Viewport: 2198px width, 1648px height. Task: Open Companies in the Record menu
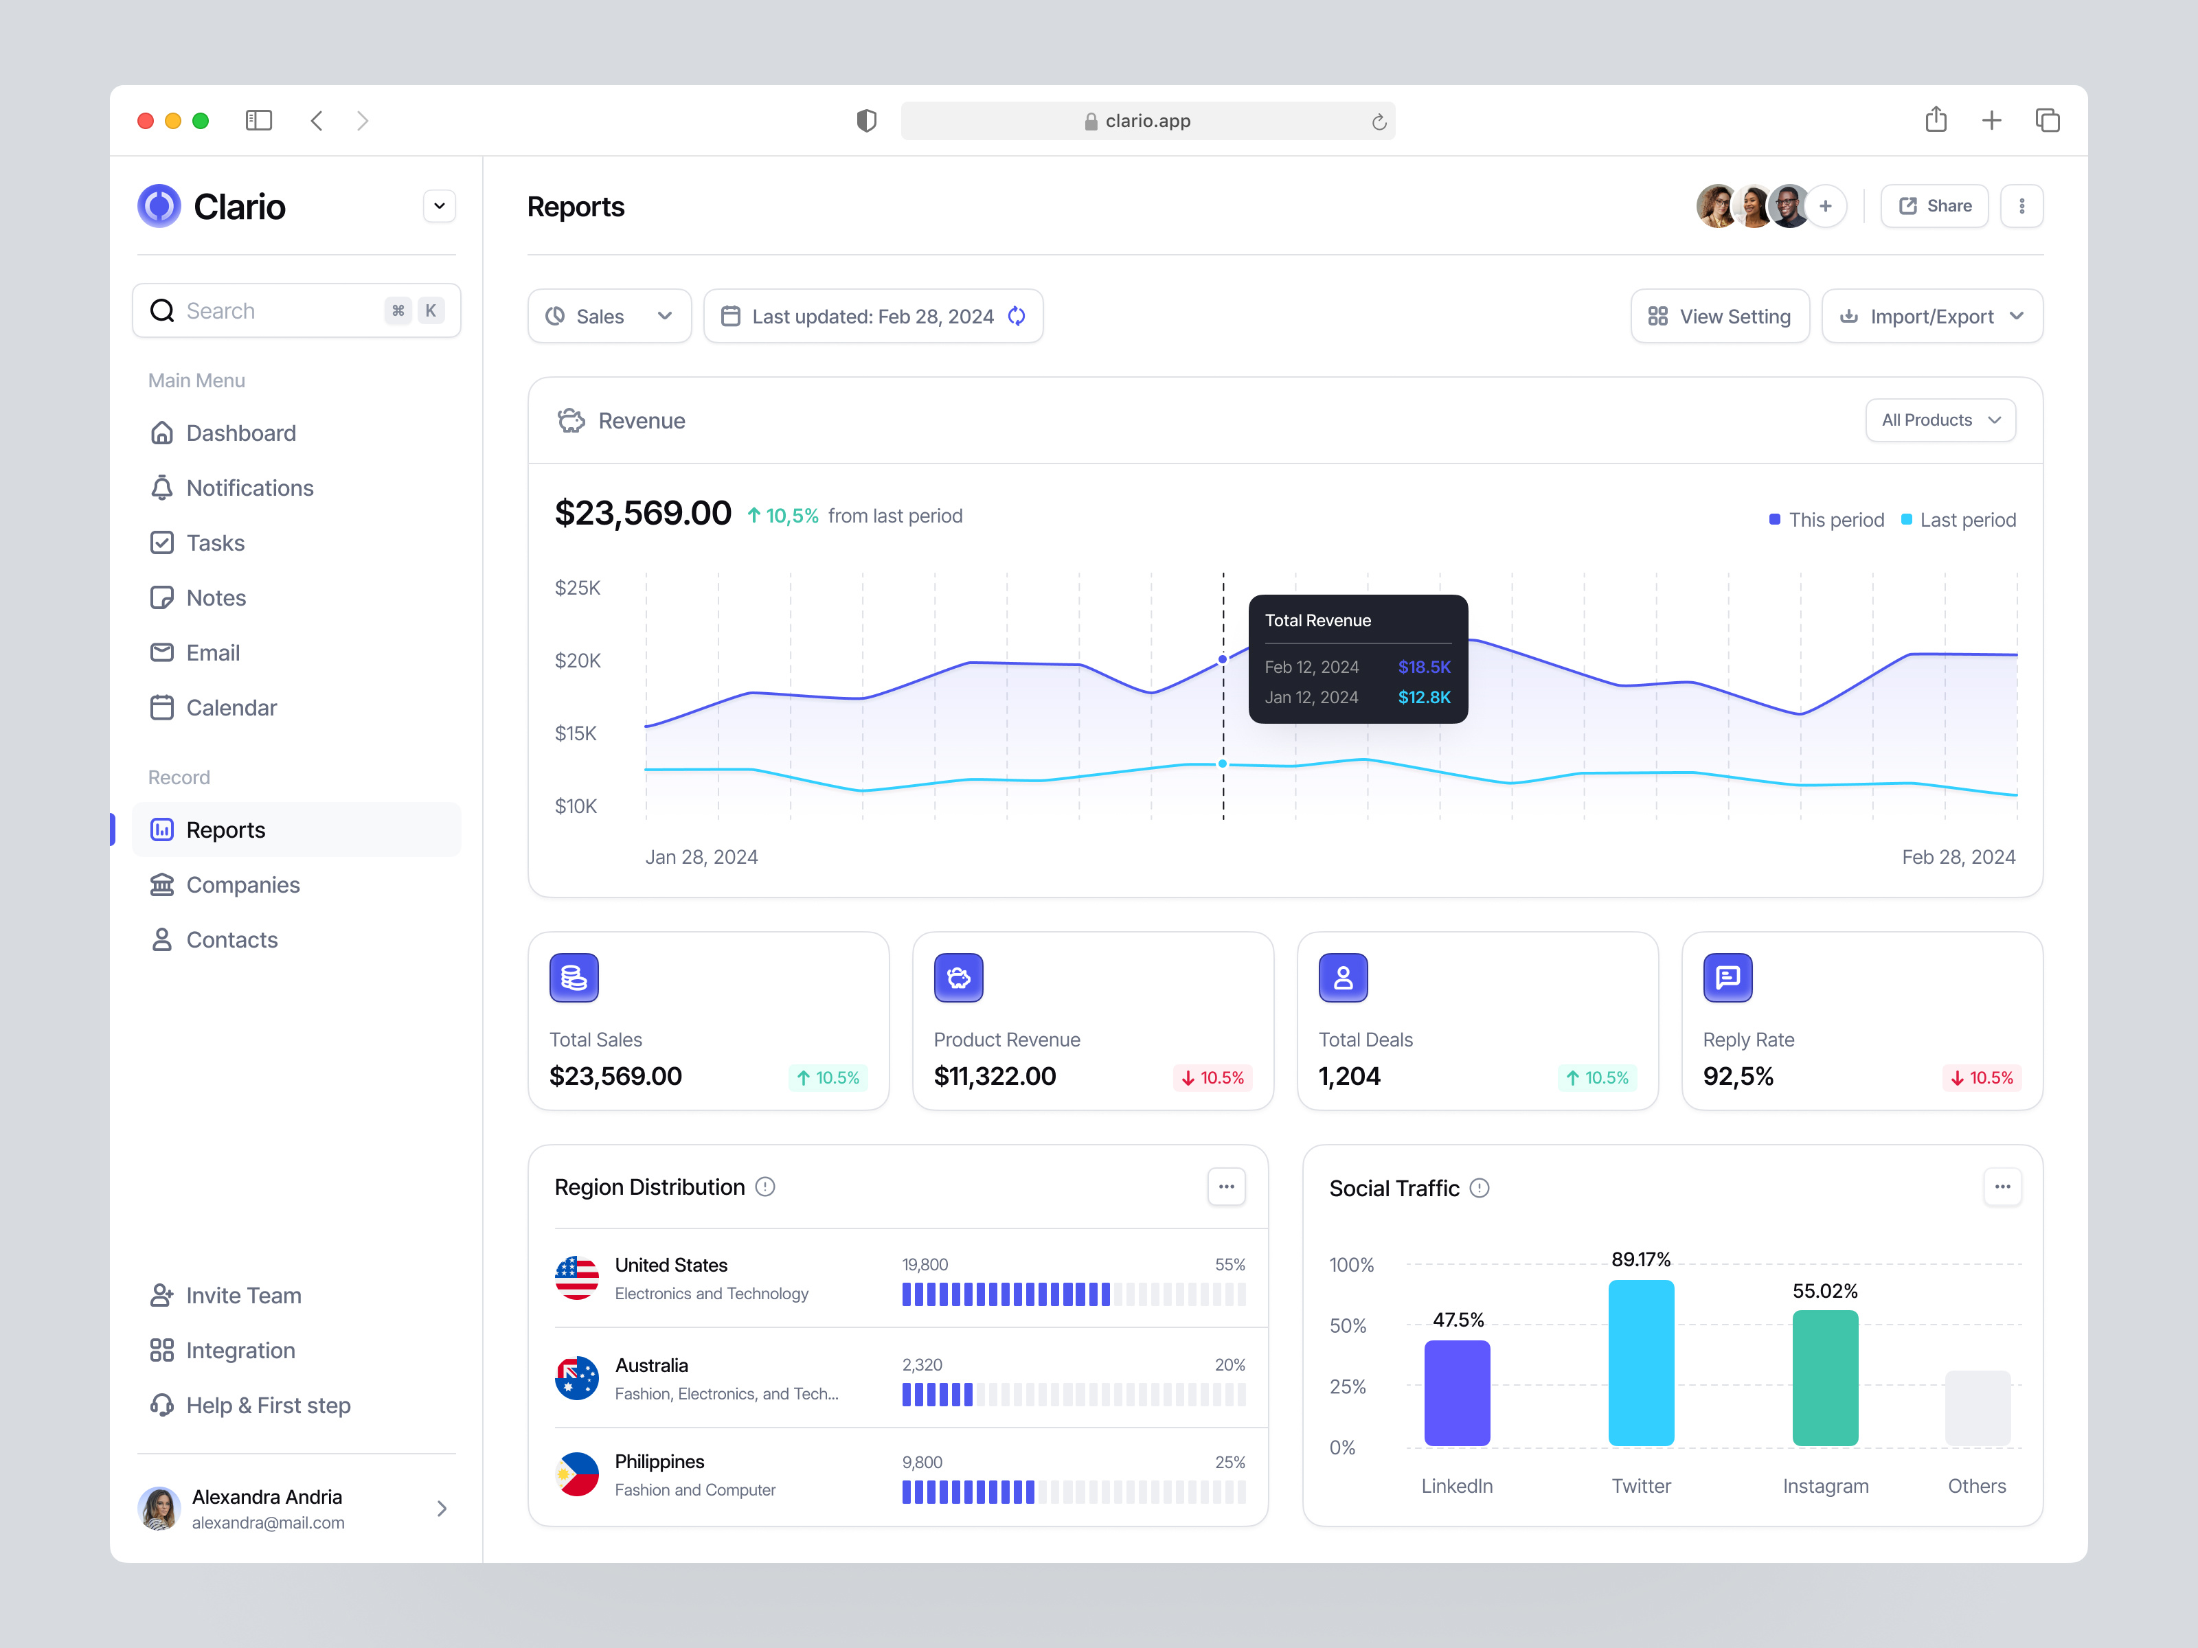[242, 884]
